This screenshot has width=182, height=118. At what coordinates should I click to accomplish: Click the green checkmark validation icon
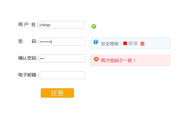94,26
